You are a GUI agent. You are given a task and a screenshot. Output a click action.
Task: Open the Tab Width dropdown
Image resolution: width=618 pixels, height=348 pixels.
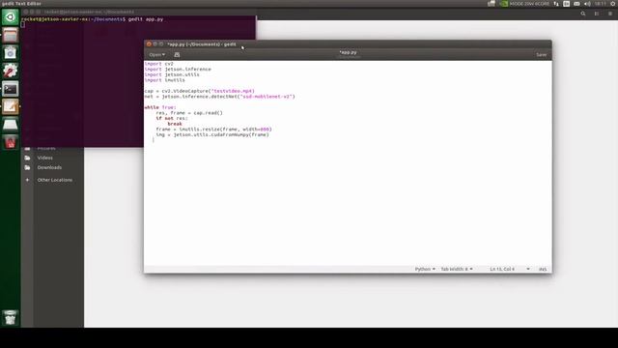pyautogui.click(x=457, y=269)
